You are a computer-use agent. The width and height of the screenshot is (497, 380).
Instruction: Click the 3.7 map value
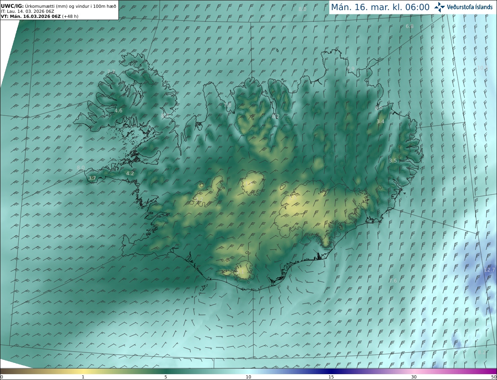[92, 178]
